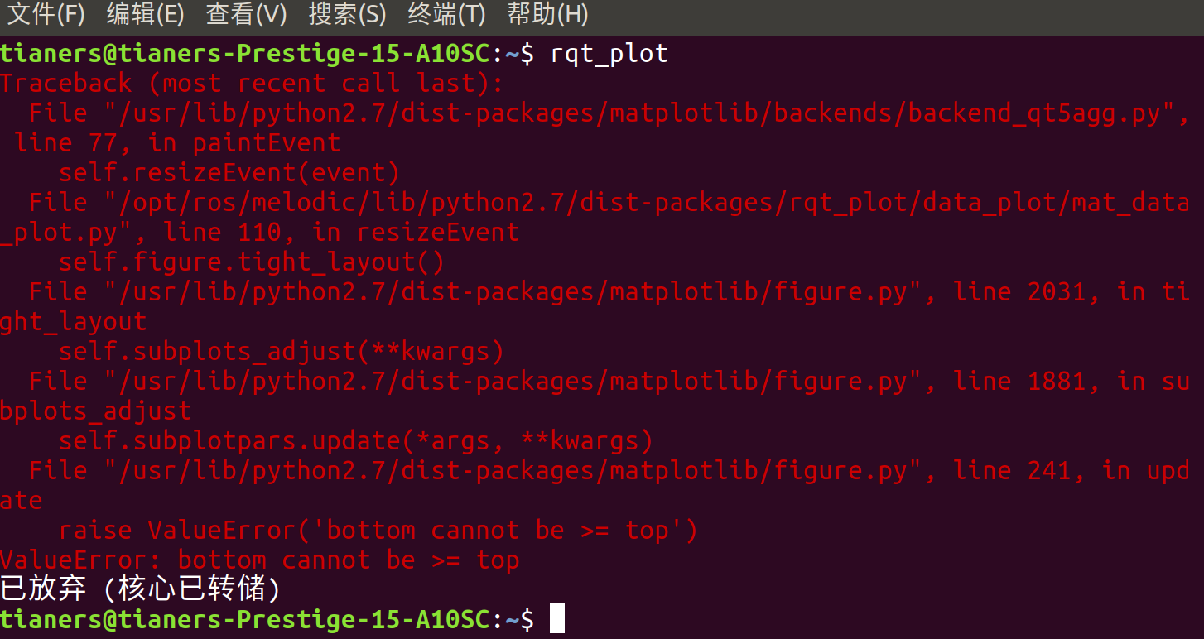Select the backend_qt5agg.py file path
Screen dimensions: 1204x639
(580, 113)
